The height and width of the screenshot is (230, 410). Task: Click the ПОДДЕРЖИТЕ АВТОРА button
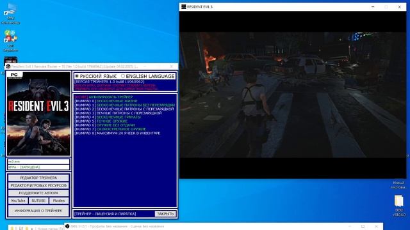pyautogui.click(x=38, y=193)
